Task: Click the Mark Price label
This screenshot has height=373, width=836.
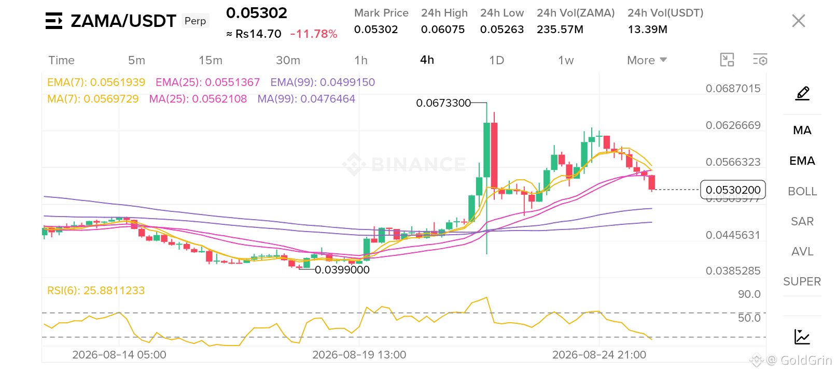Action: click(381, 13)
